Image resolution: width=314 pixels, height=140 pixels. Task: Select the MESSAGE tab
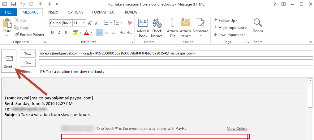click(x=30, y=12)
